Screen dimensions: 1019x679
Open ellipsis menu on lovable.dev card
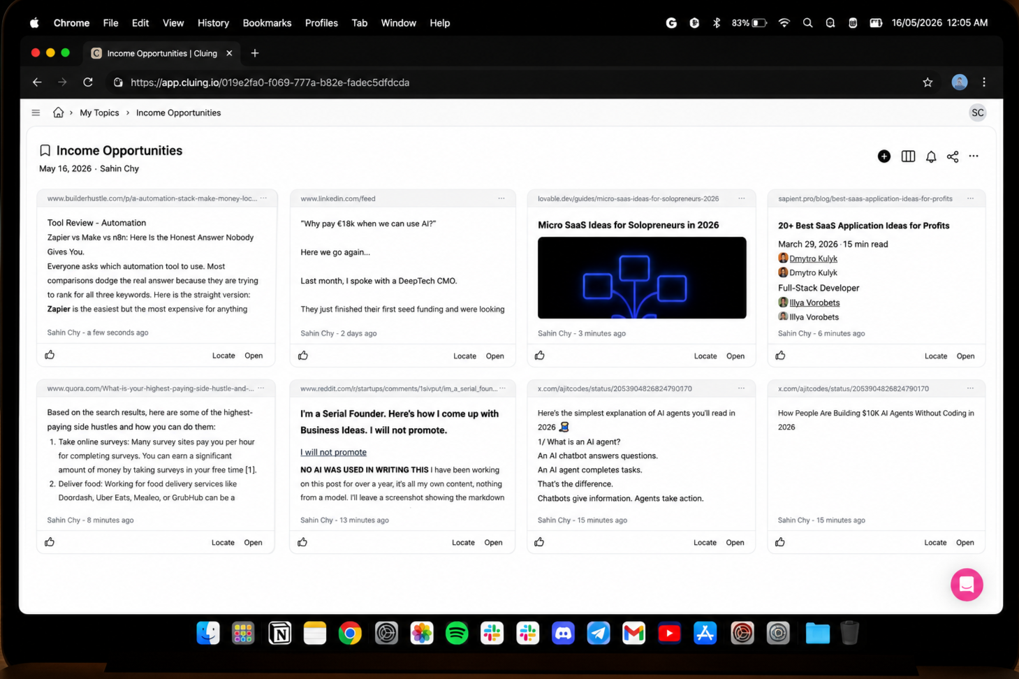742,198
